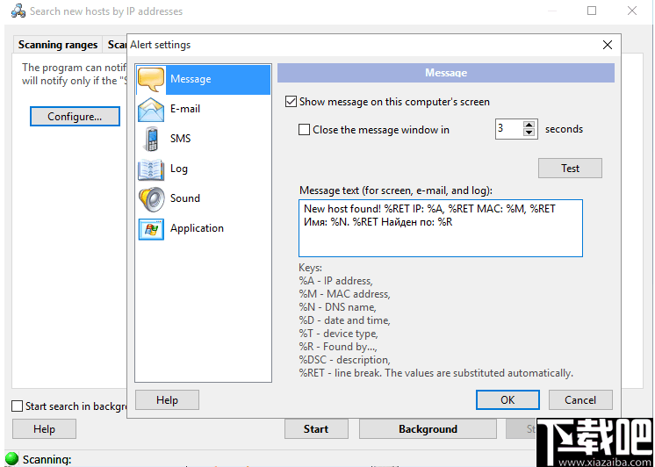Click Help in the search hosts window
Viewport: 655px width, 467px height.
44,429
